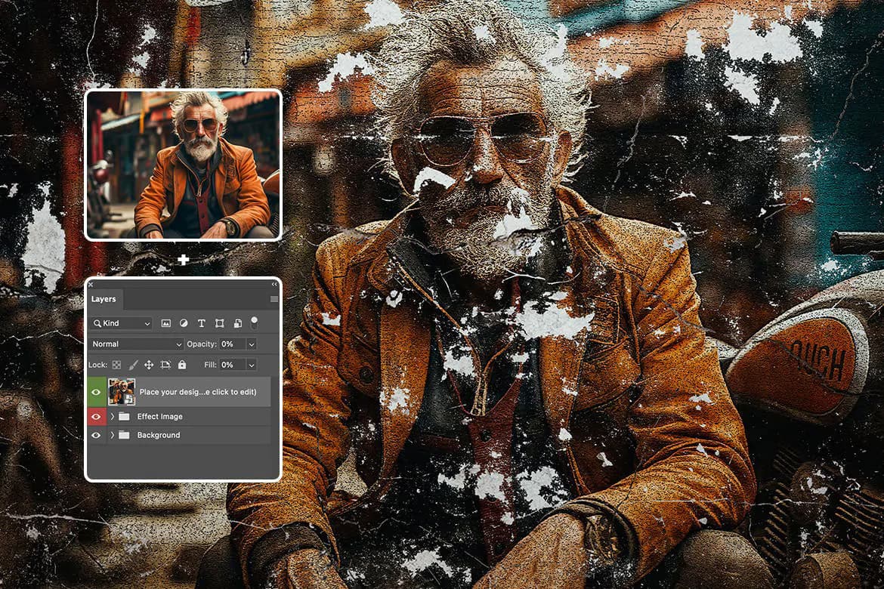Select the Layers tab
884x589 pixels.
[x=104, y=299]
